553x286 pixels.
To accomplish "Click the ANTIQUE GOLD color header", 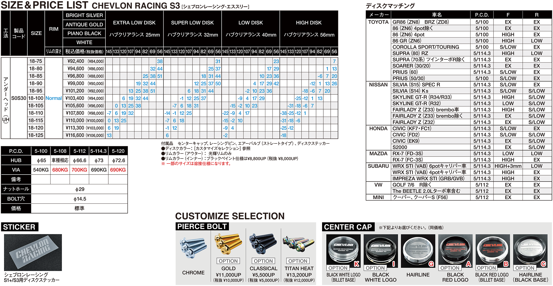I will (84, 25).
